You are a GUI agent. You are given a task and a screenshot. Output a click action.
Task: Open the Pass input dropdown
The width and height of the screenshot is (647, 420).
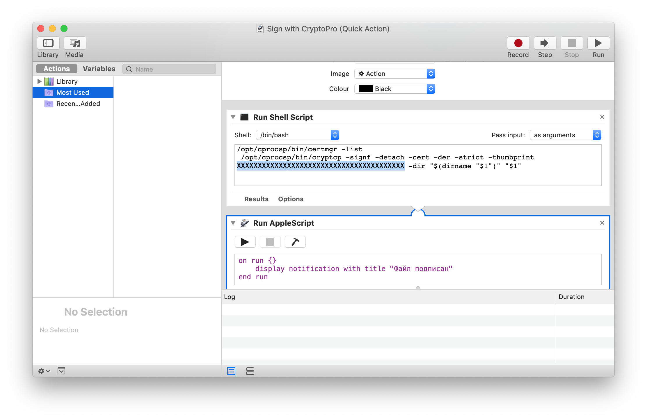click(565, 135)
